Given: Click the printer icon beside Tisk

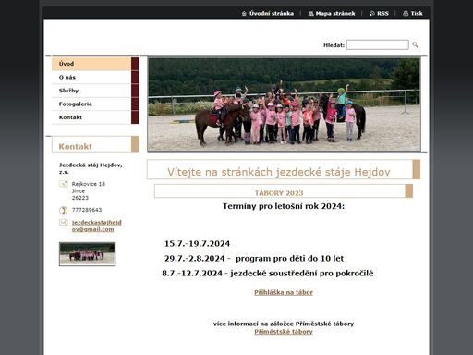Looking at the screenshot, I should (406, 14).
